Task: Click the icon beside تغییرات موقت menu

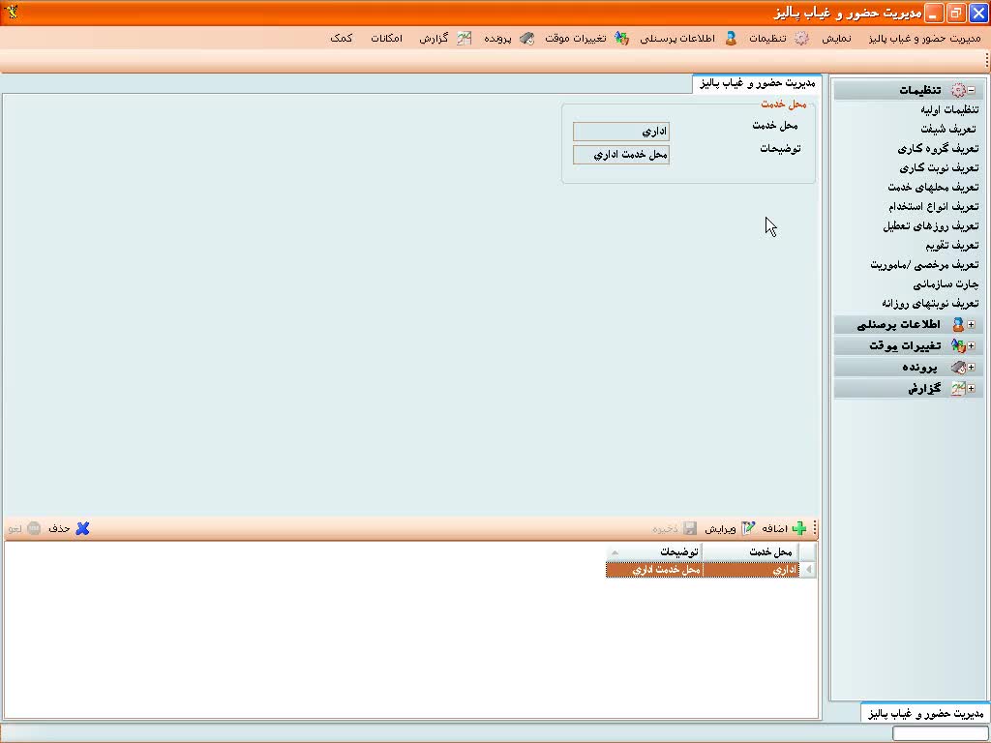Action: [x=622, y=39]
